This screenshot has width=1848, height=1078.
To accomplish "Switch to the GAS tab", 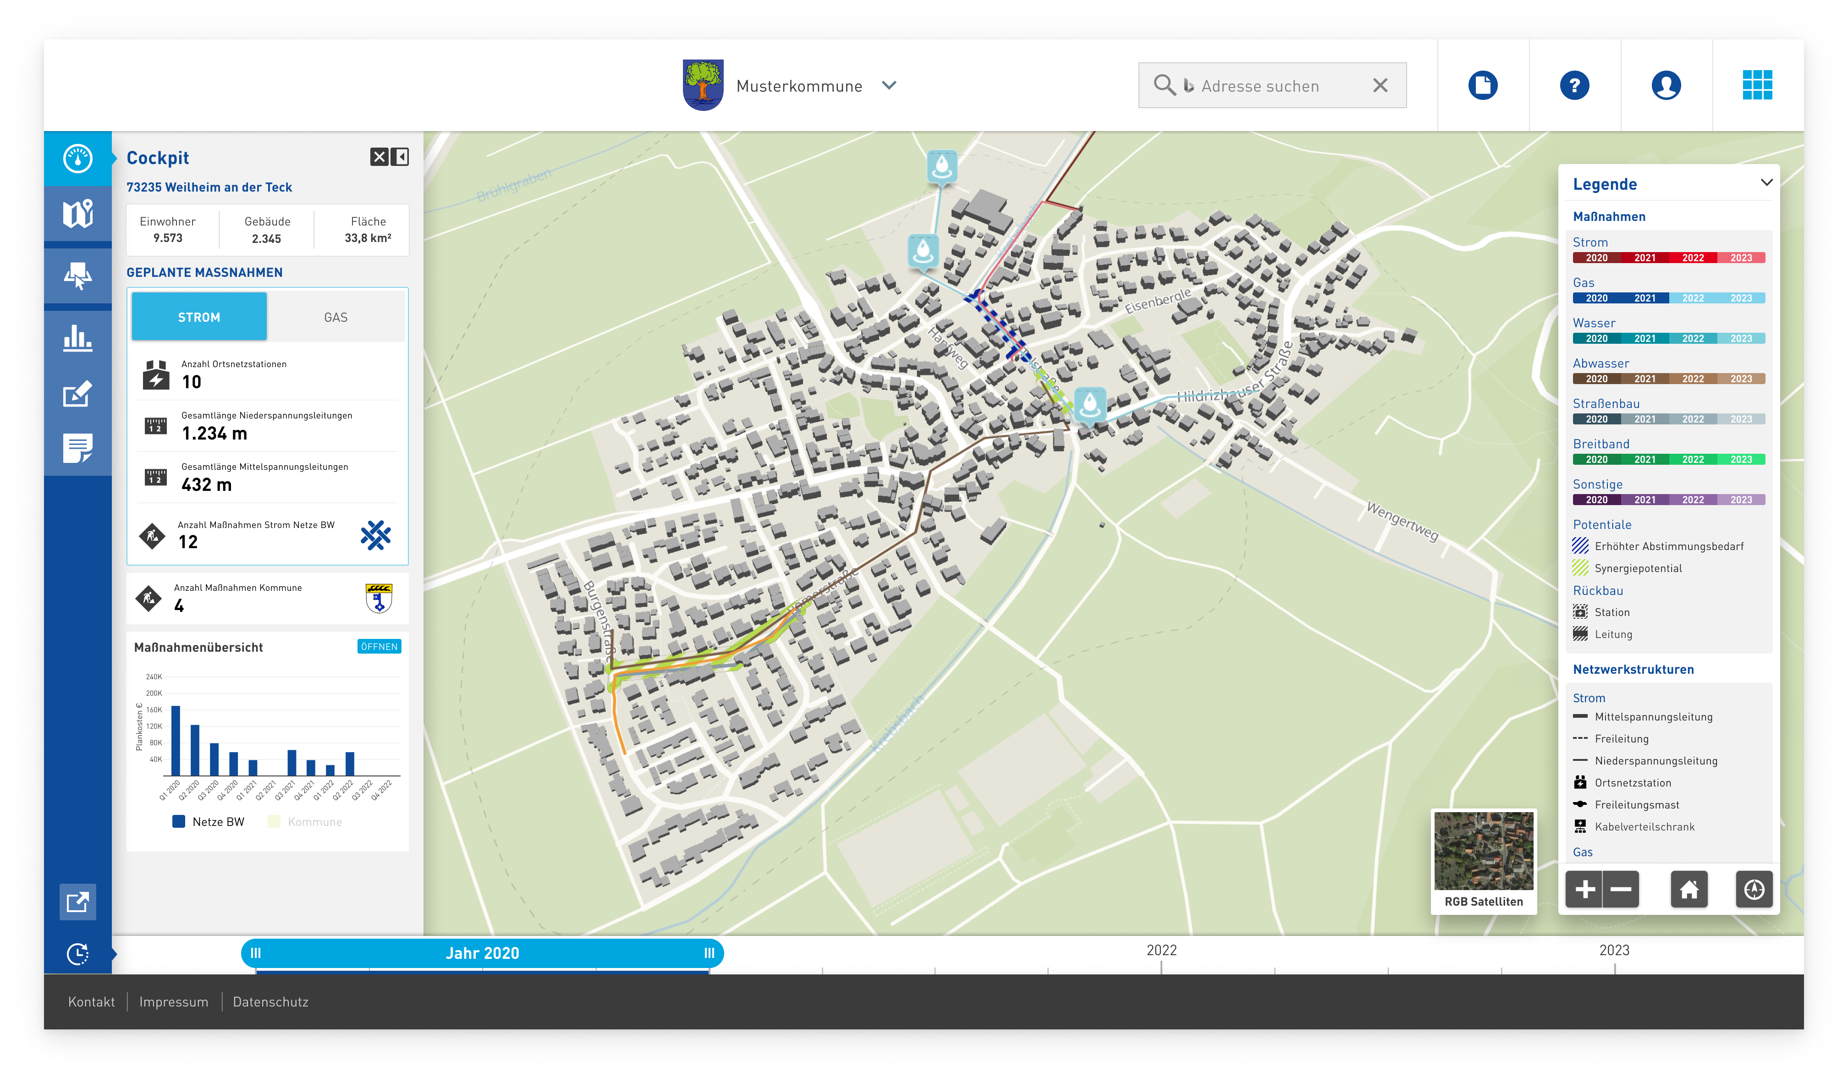I will click(336, 317).
